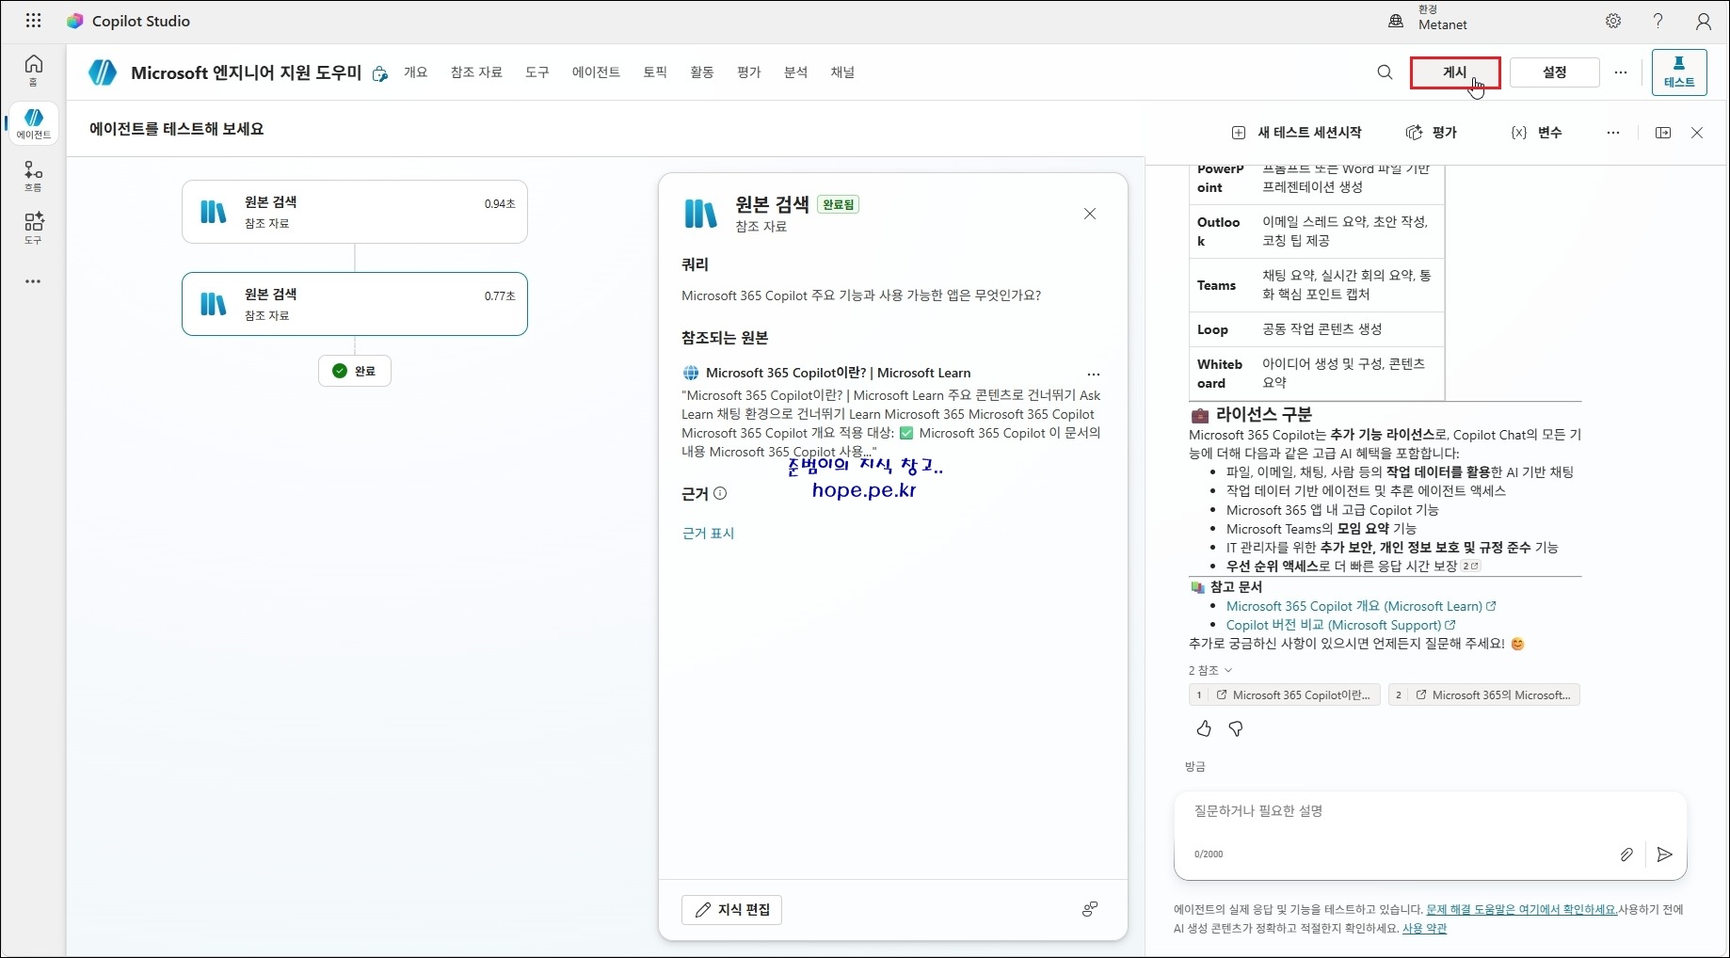
Task: Open options for Microsoft 365 Copilot이란 source
Action: click(1094, 374)
